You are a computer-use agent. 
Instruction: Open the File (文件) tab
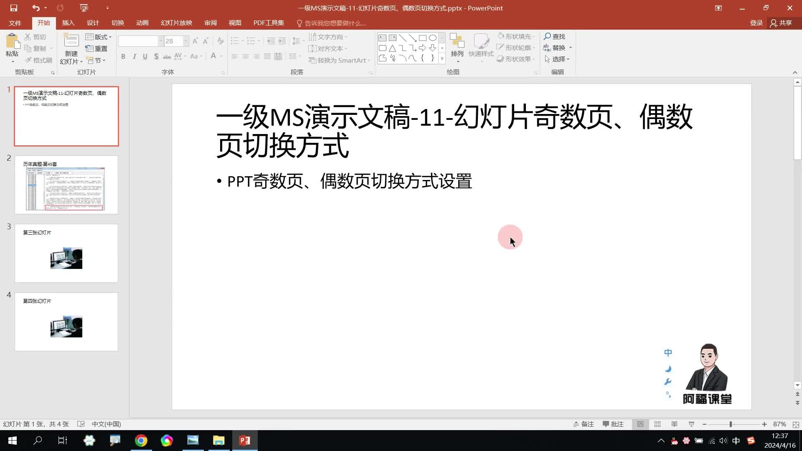tap(15, 23)
